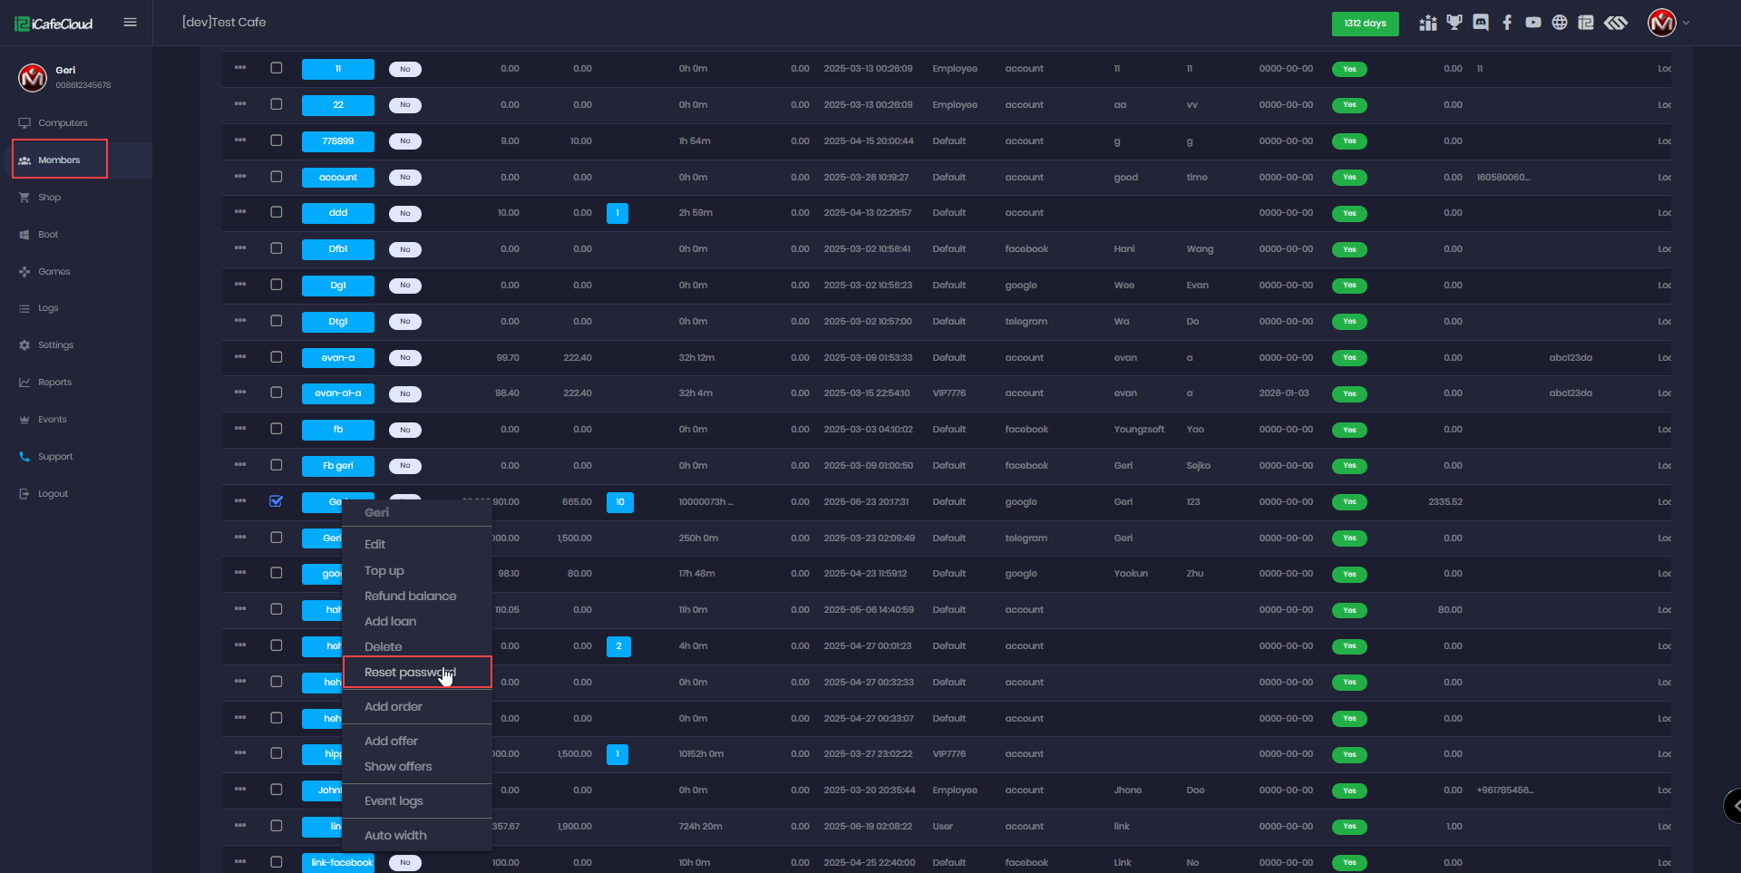
Task: Open Computers in the sidebar
Action: click(x=63, y=123)
